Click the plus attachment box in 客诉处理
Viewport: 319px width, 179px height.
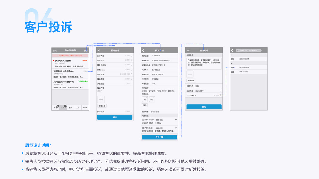click(x=190, y=74)
